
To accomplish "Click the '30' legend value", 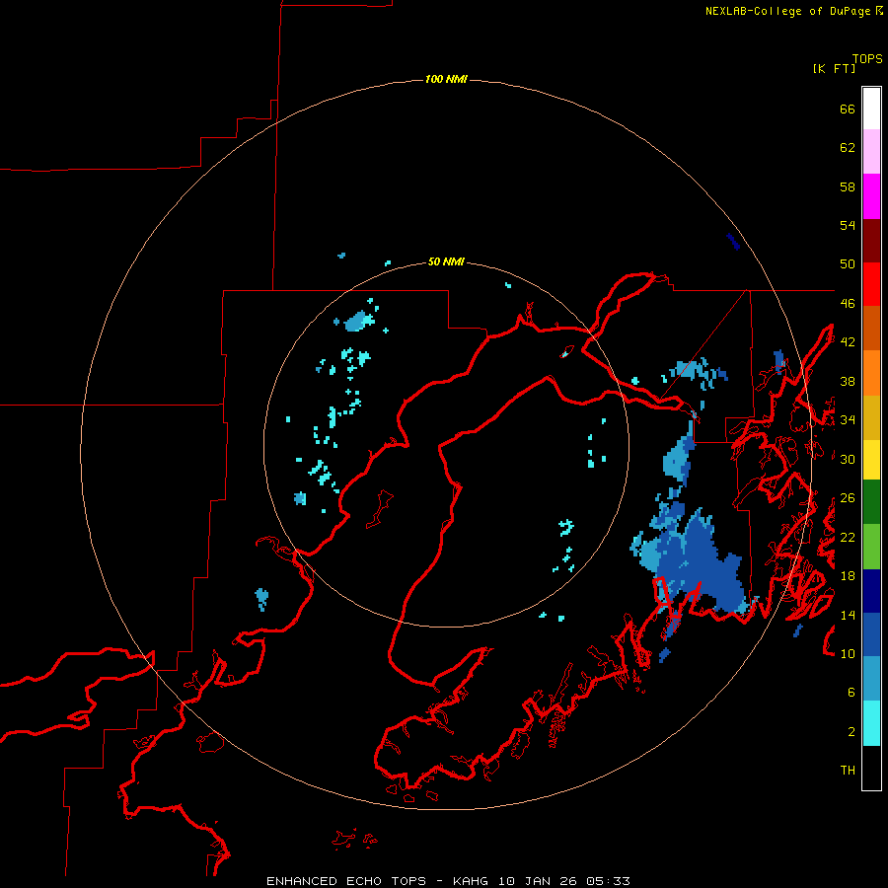I will [848, 459].
